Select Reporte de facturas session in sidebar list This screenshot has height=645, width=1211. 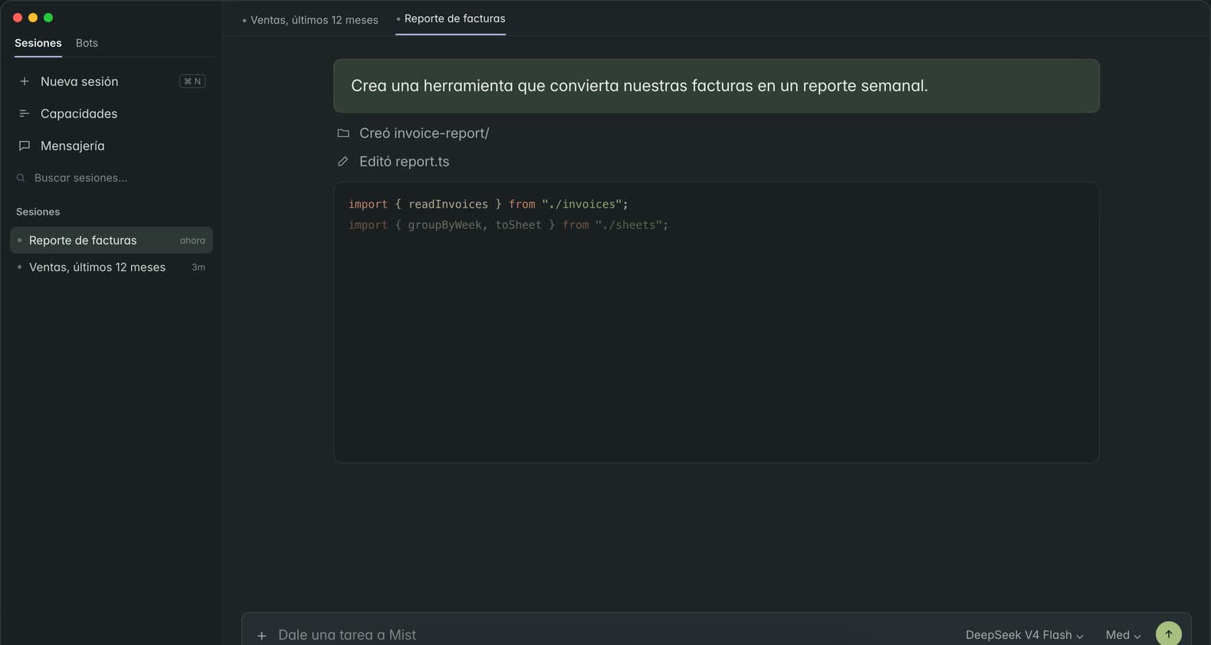[x=112, y=241]
